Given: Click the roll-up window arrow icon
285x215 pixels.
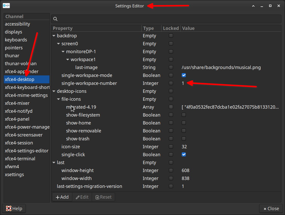Looking at the screenshot, I should pyautogui.click(x=253, y=6).
